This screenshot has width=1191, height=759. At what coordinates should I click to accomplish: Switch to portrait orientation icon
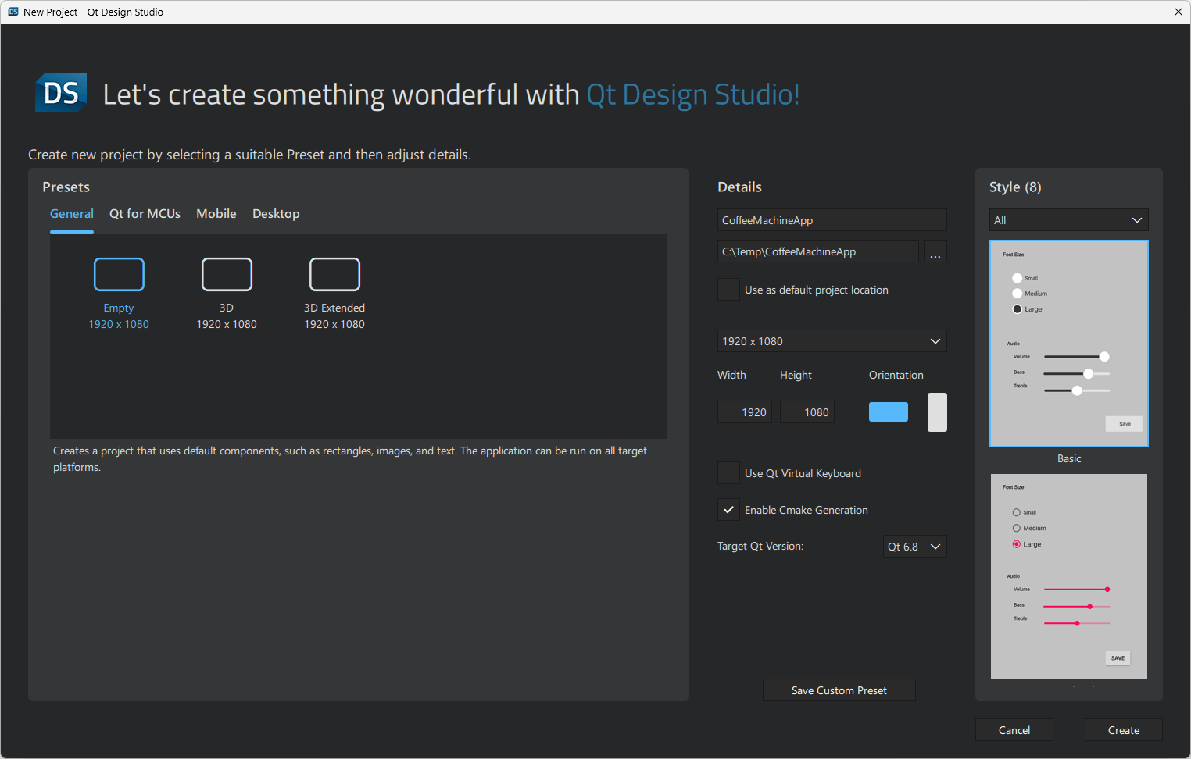pos(936,412)
